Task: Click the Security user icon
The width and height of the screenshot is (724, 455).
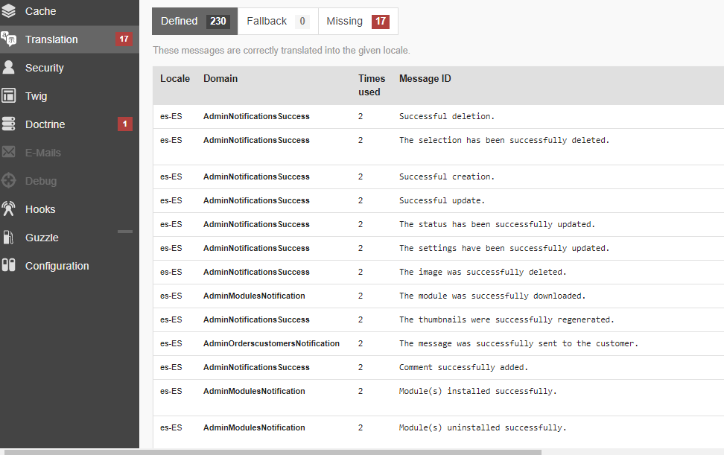Action: coord(9,68)
